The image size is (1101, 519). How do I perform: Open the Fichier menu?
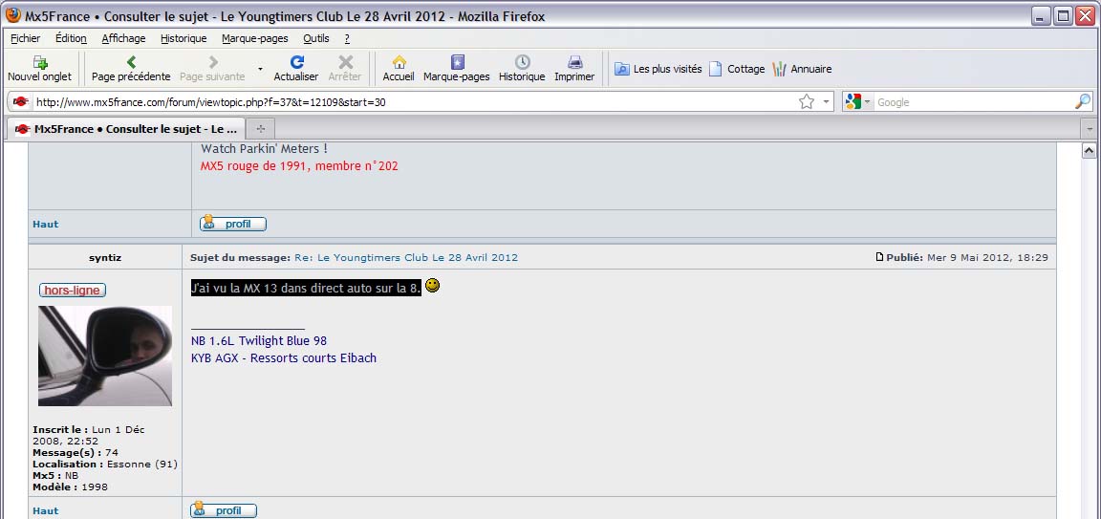[x=25, y=38]
